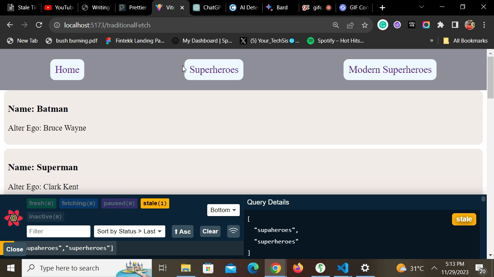Toggle the offline mode wifi icon
Image resolution: width=494 pixels, height=277 pixels.
click(x=233, y=231)
